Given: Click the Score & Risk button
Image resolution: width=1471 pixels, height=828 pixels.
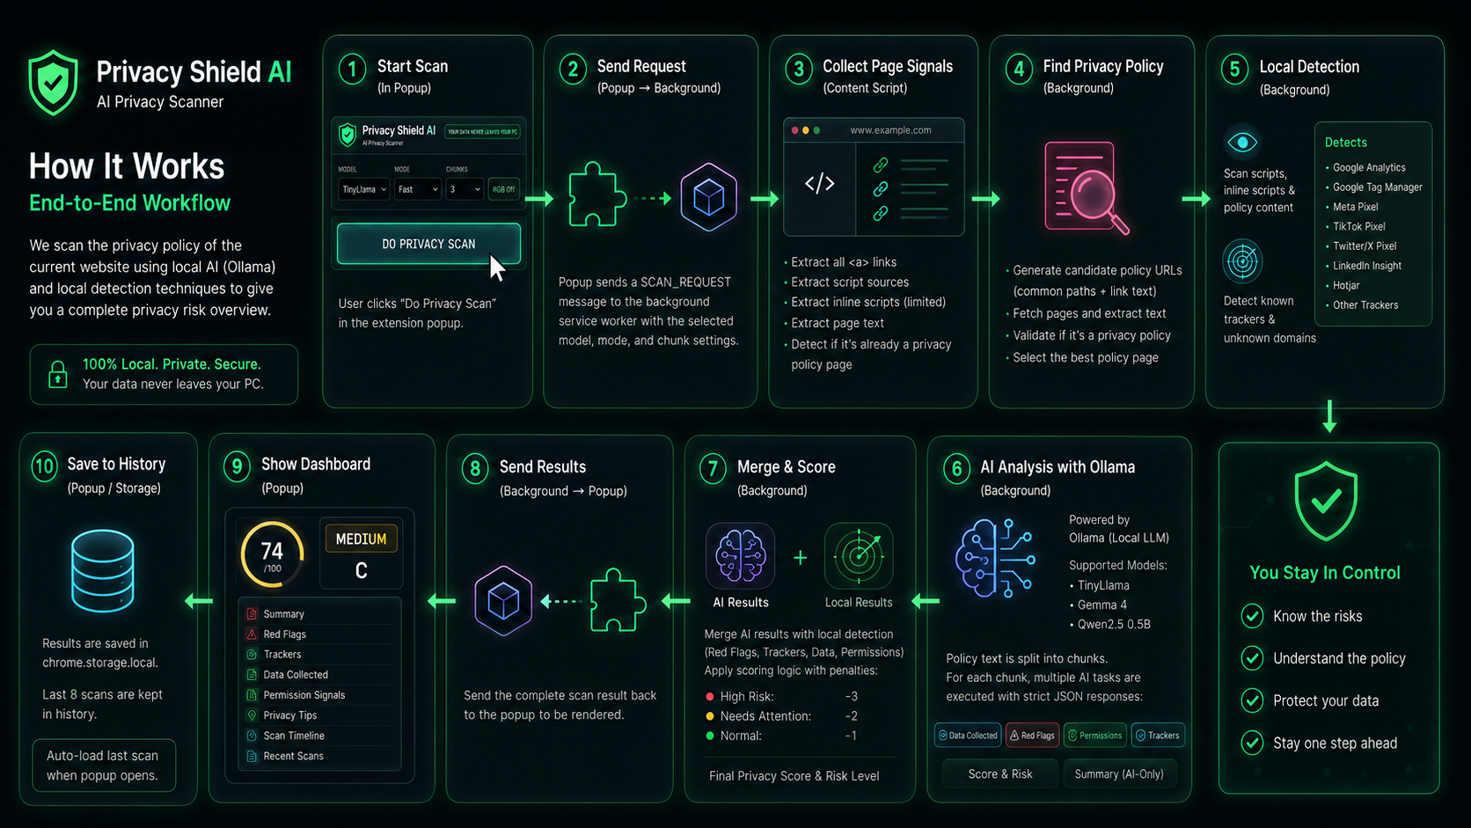Looking at the screenshot, I should coord(1000,774).
